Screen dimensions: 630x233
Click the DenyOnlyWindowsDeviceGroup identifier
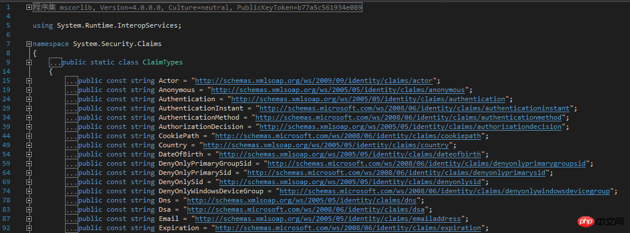tap(211, 192)
